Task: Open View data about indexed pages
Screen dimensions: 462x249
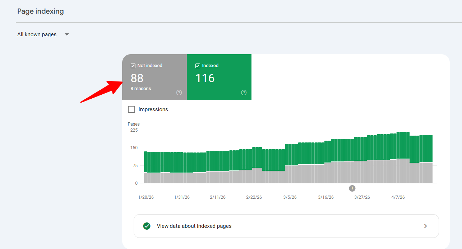Action: coord(286,226)
